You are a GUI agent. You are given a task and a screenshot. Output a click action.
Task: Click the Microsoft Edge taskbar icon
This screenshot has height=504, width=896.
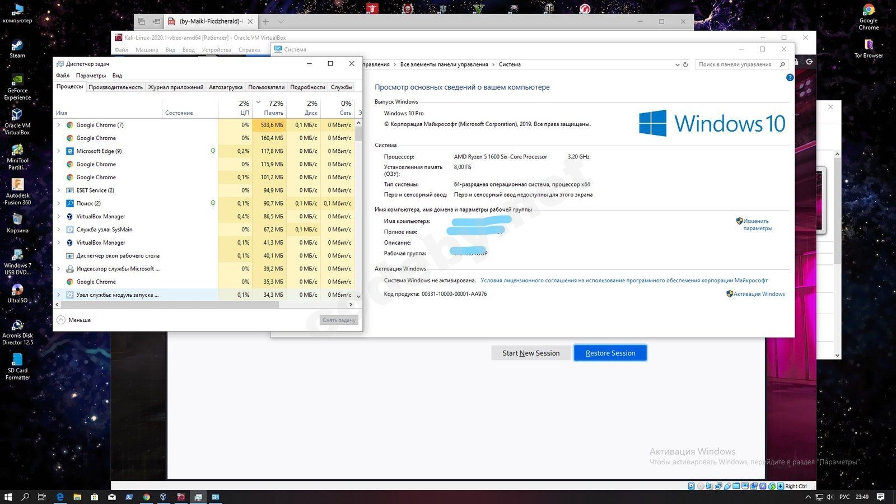click(x=60, y=497)
